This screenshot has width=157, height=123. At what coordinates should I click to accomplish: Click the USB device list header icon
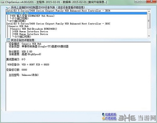(8, 7)
